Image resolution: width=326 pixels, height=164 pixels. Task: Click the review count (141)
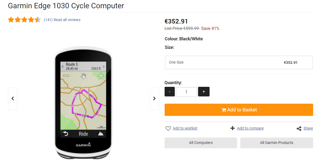point(48,20)
